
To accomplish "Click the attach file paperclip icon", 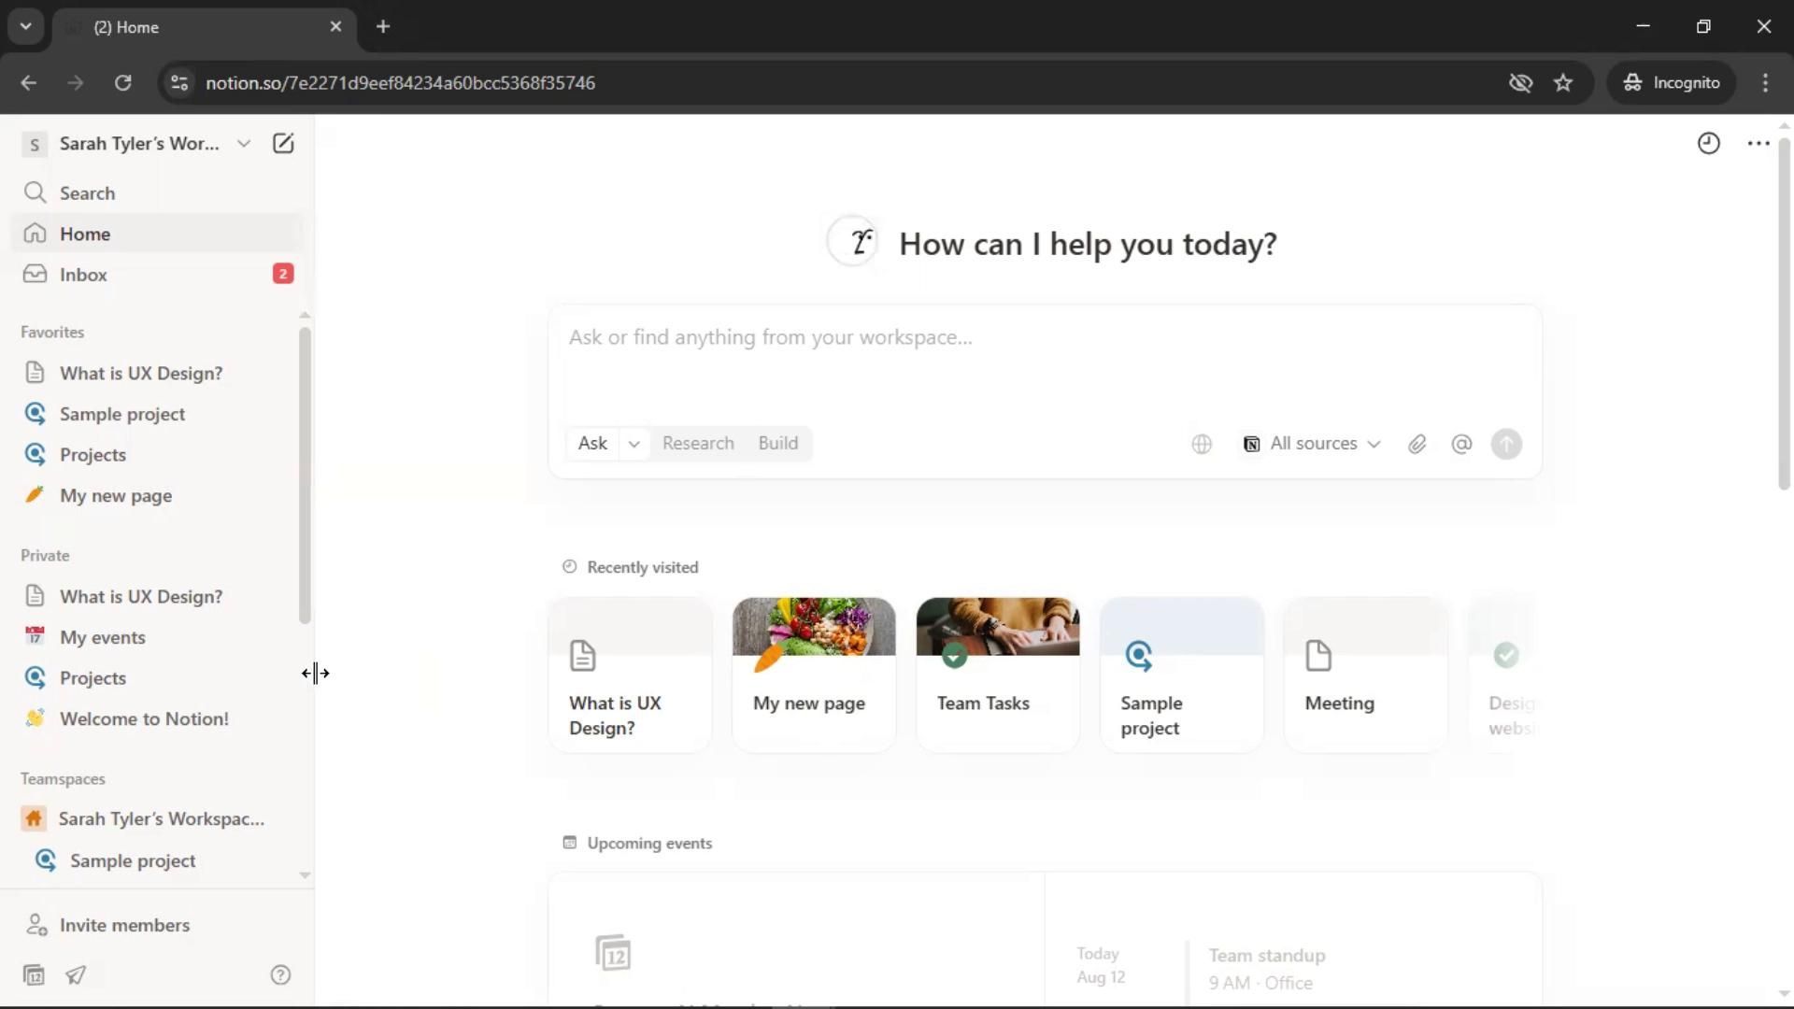I will click(1417, 445).
